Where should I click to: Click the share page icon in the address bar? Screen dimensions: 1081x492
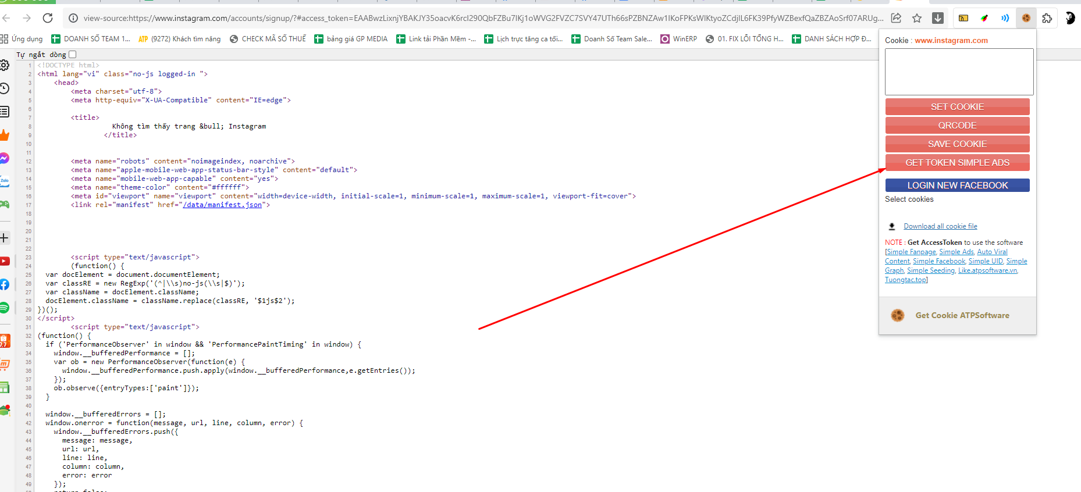(897, 18)
